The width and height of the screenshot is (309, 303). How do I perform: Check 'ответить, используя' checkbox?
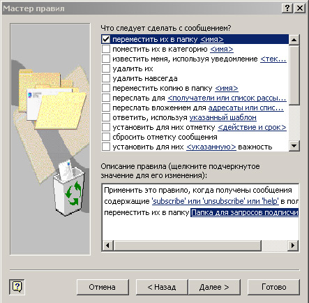click(106, 117)
